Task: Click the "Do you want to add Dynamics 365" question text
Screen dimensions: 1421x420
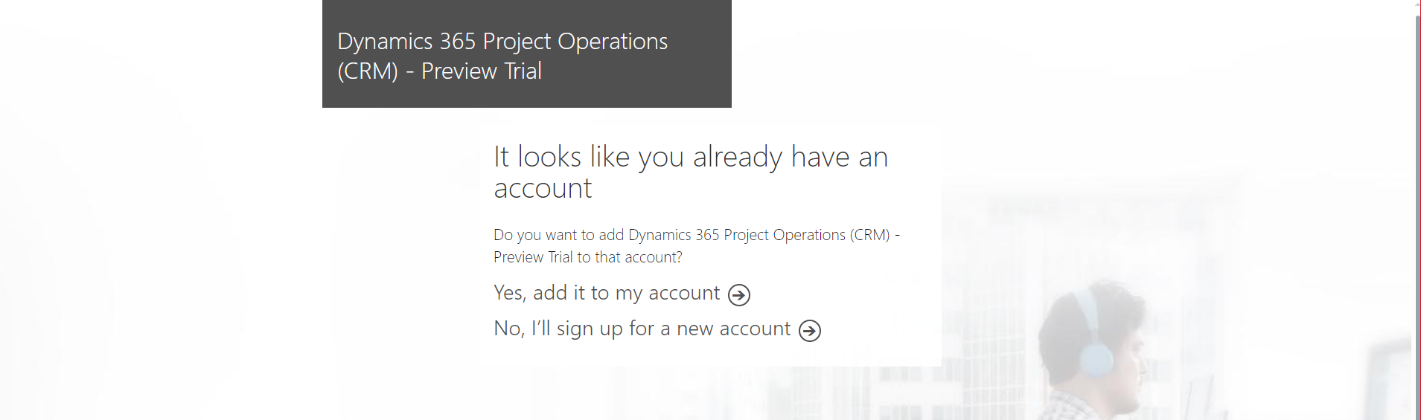Action: (x=696, y=235)
